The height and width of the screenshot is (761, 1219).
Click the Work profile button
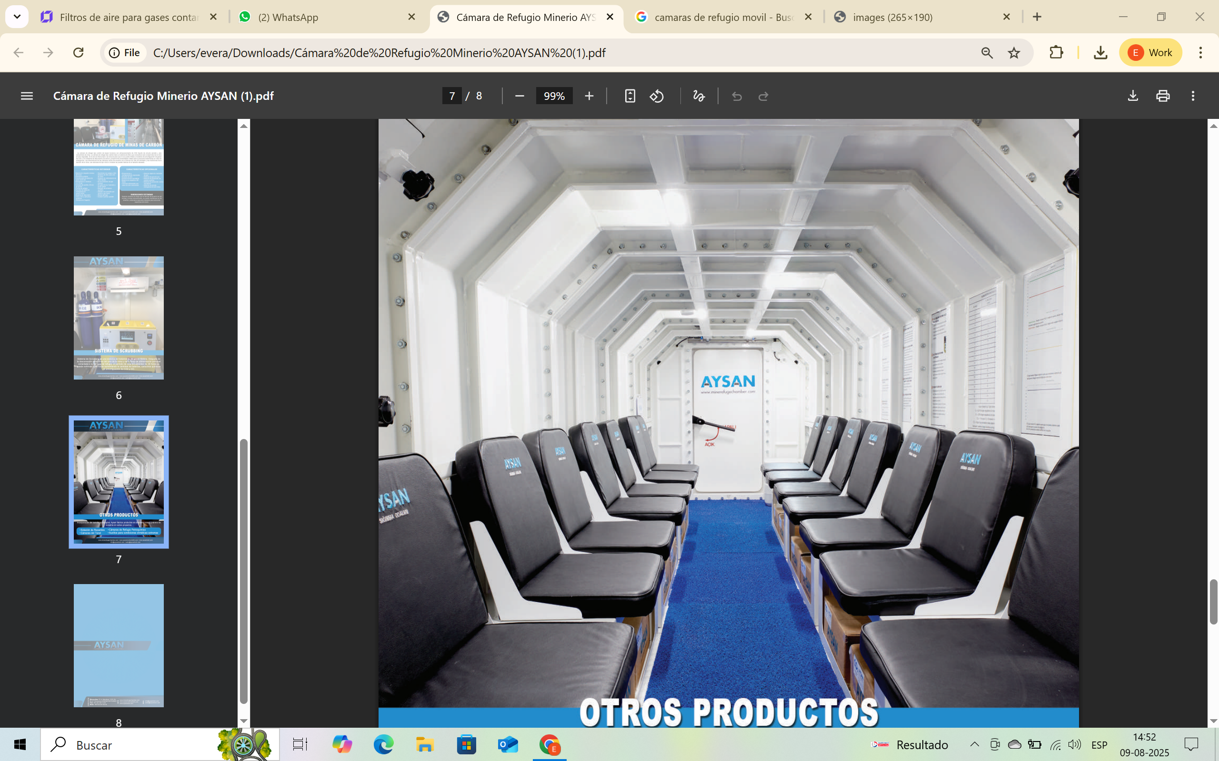(x=1150, y=52)
